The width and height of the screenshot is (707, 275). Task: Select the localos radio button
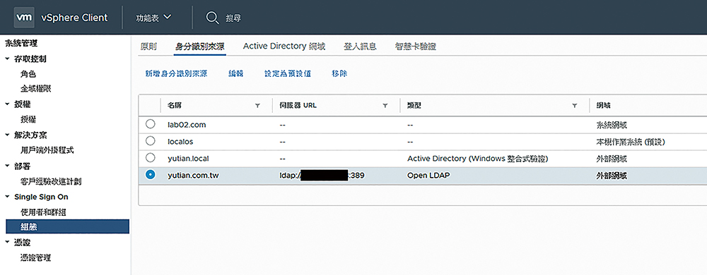pyautogui.click(x=150, y=140)
